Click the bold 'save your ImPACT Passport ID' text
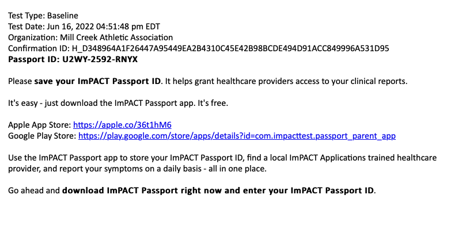This screenshot has width=462, height=229. 97,81
